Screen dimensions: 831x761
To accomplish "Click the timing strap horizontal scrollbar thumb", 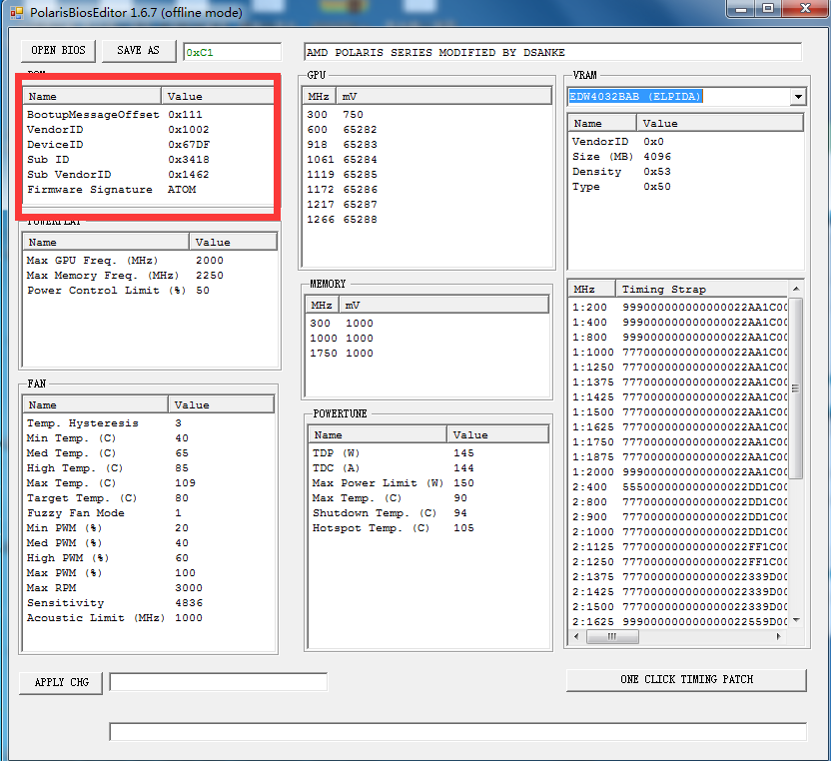I will point(601,637).
